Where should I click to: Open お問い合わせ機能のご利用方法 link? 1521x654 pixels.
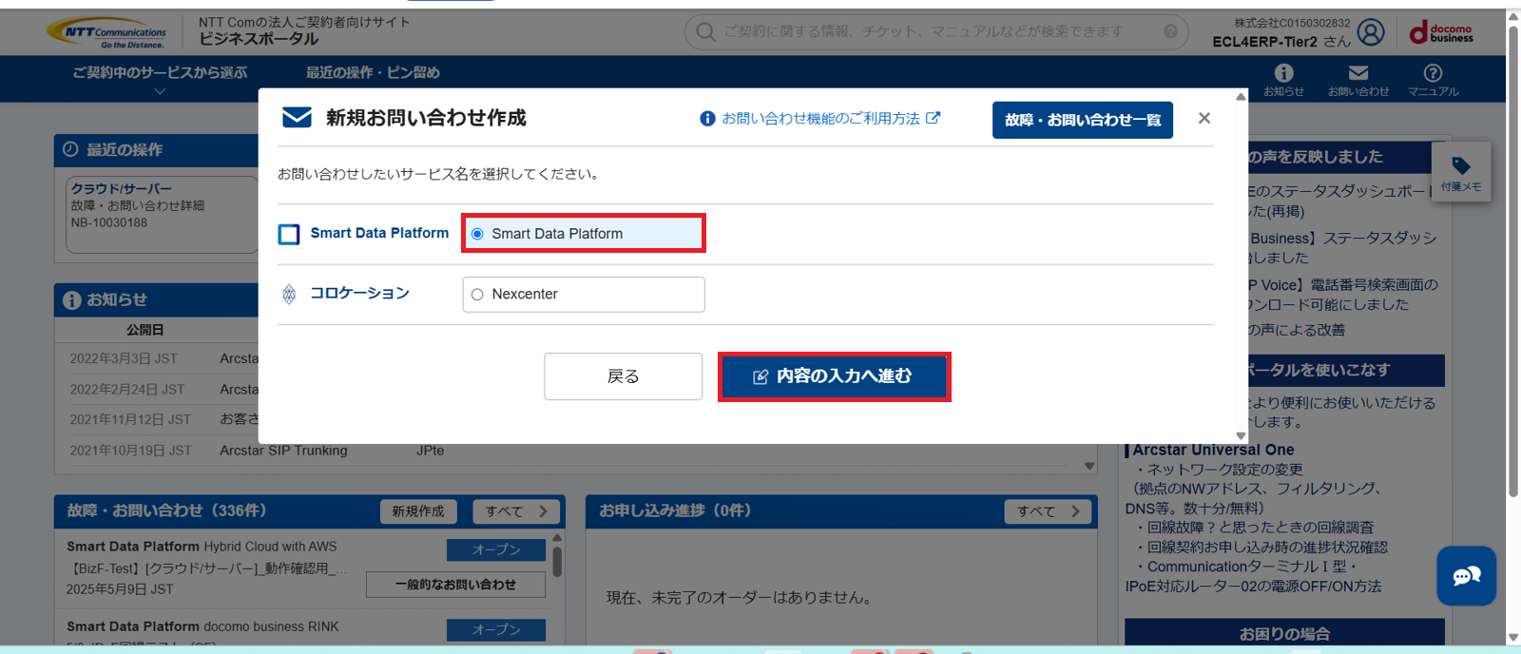coord(820,119)
